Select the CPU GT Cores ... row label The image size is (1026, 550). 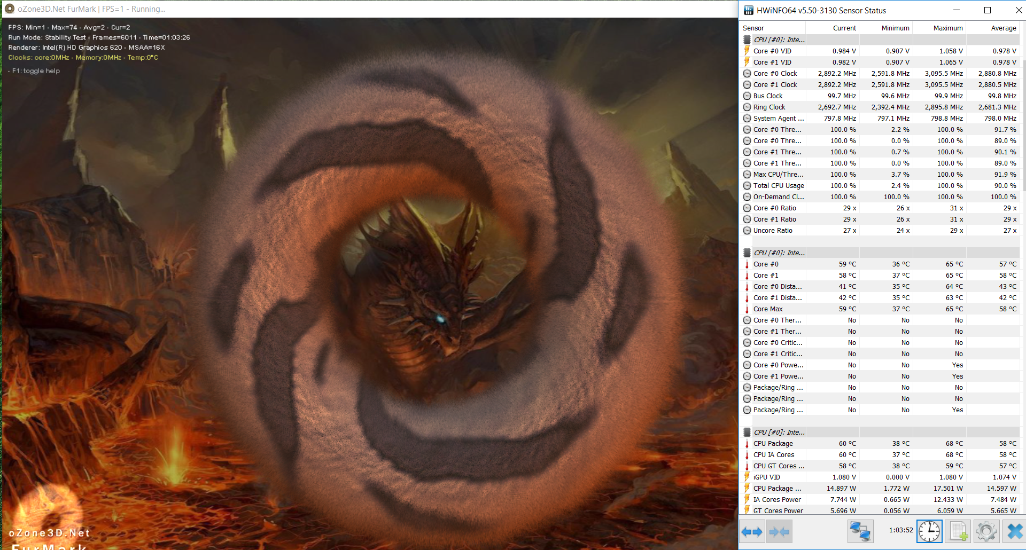pyautogui.click(x=779, y=466)
